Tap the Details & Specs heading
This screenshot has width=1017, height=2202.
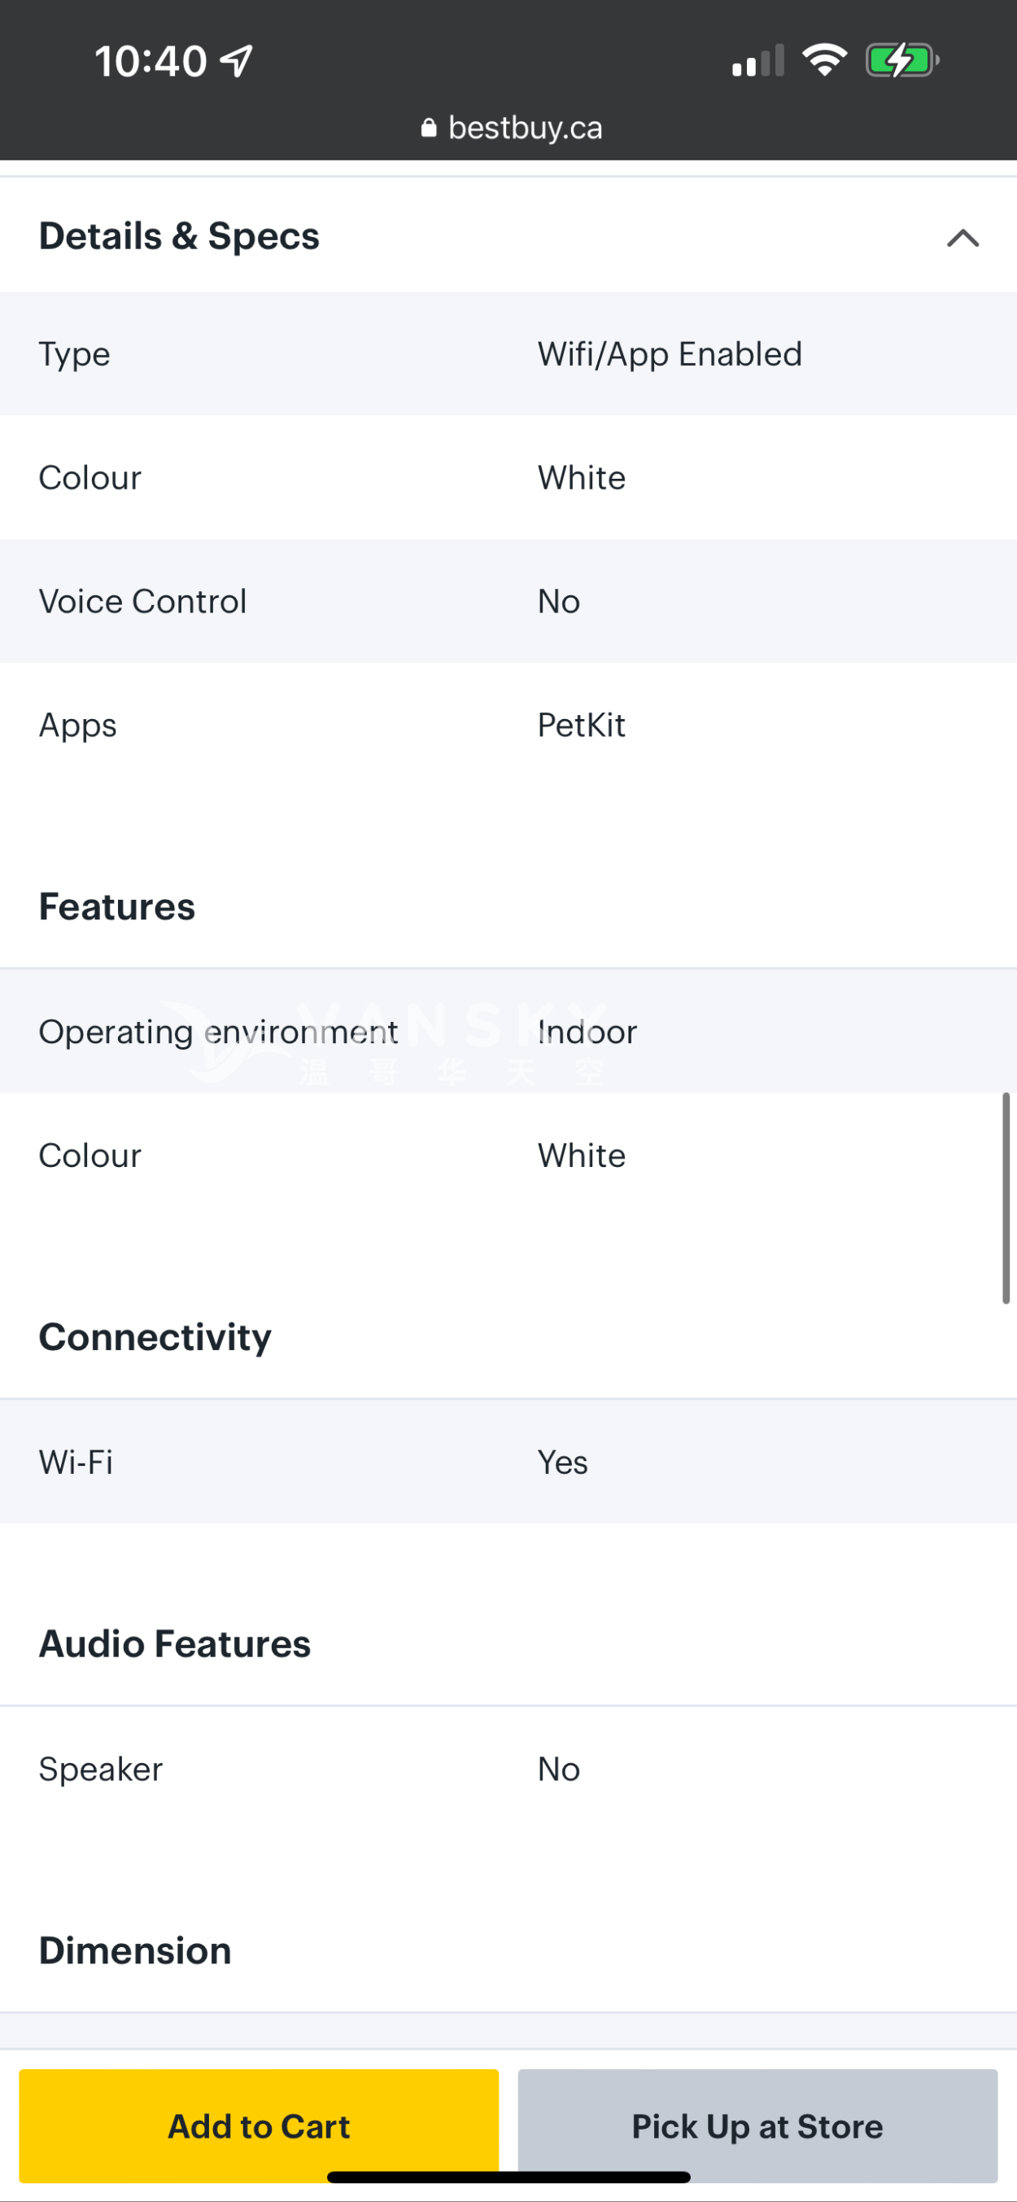(179, 236)
